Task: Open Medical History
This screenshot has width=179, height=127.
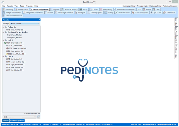Action: 70,9
